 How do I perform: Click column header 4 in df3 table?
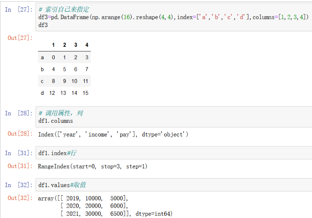tap(87, 45)
